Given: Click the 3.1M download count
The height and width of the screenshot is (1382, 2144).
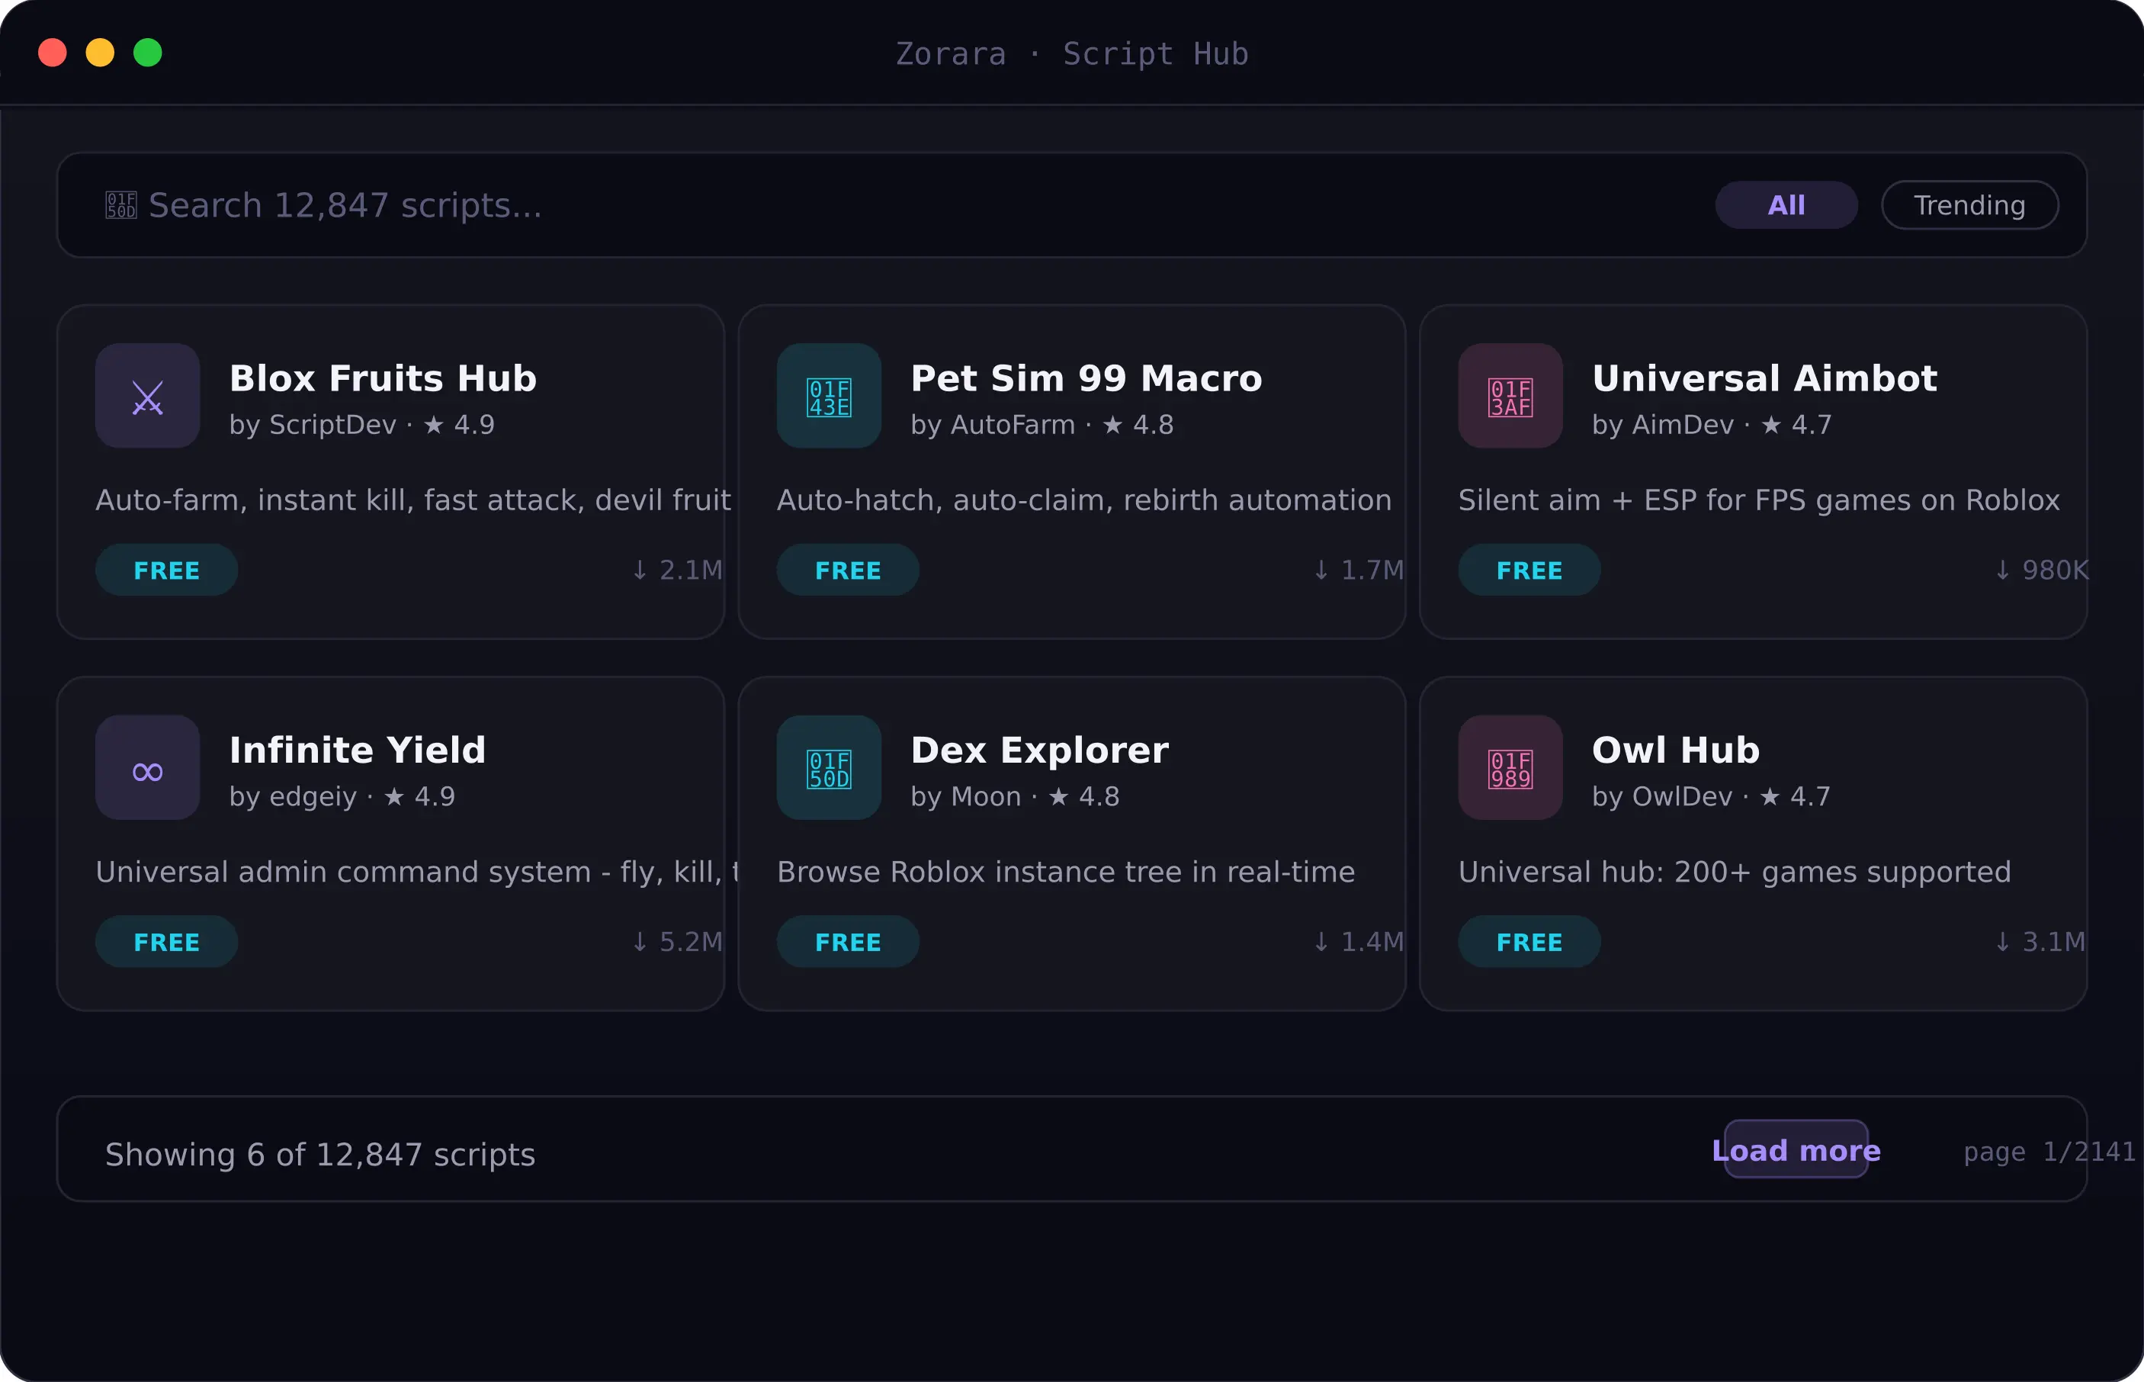Looking at the screenshot, I should point(2040,941).
